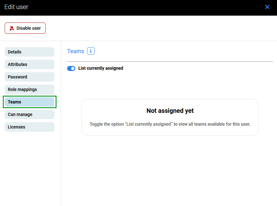Click the "List currently assigned" label text

coord(101,68)
